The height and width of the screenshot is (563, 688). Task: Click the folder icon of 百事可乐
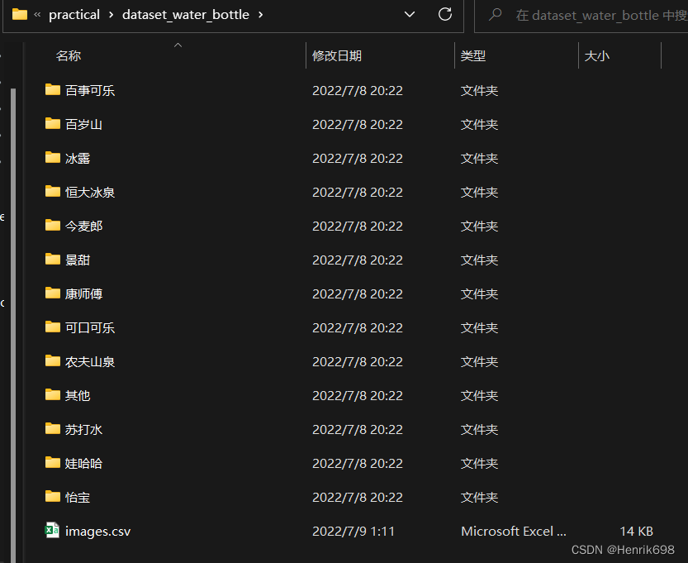click(53, 89)
